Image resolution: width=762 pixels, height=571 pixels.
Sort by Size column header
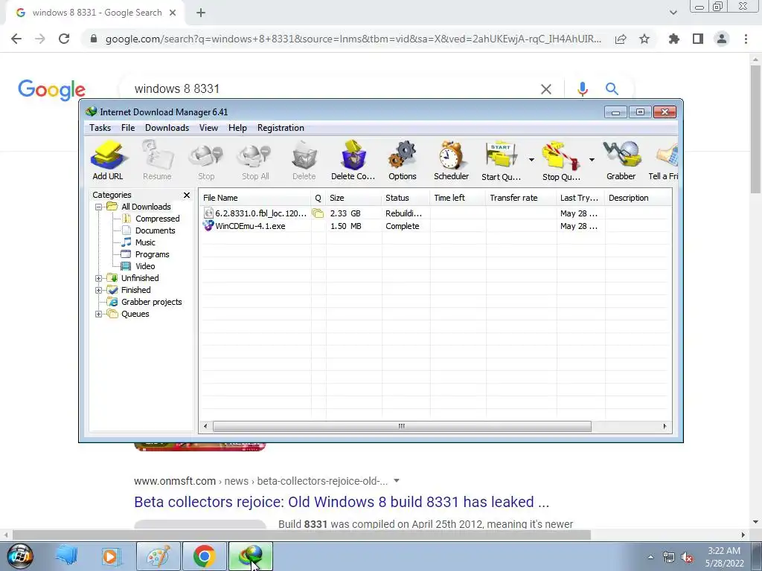coord(353,198)
